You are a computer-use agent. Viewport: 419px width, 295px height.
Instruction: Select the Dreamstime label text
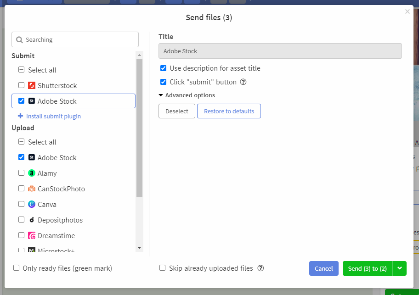tap(57, 236)
